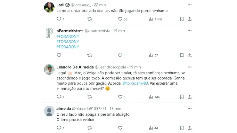
Task: Open more options on oParmeirista's tweet
Action: click(190, 31)
